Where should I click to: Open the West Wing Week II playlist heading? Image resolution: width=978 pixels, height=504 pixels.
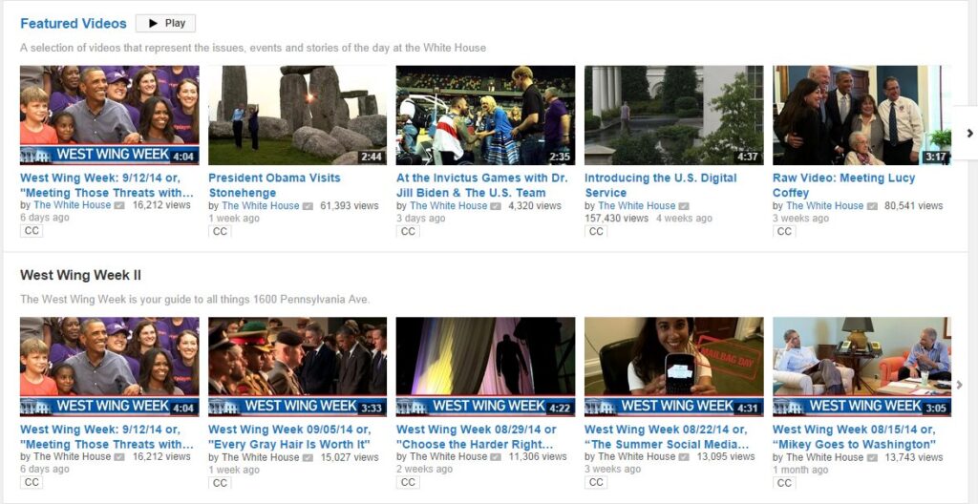point(80,275)
